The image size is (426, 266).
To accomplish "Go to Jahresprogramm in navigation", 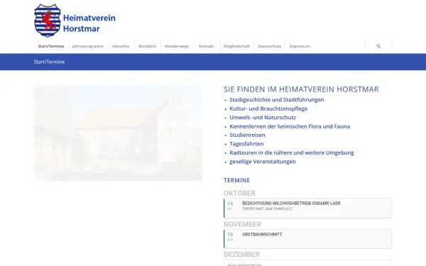I will click(88, 46).
